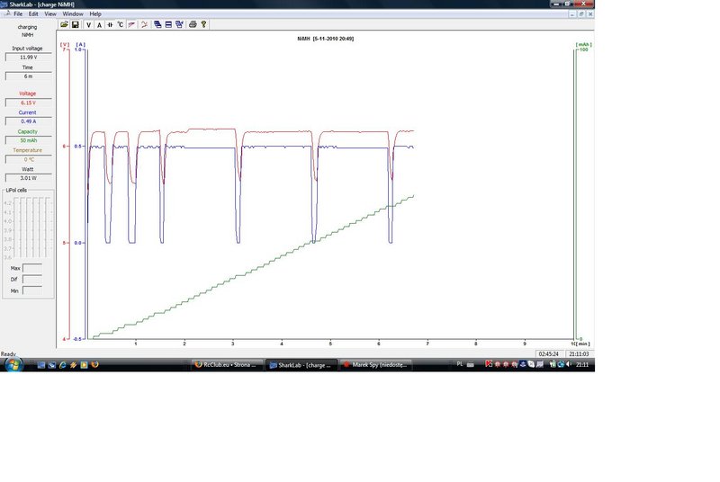The height and width of the screenshot is (482, 720).
Task: Click the tile windows icon
Action: coord(168,24)
